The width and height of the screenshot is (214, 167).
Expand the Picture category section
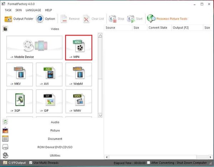[55, 131]
